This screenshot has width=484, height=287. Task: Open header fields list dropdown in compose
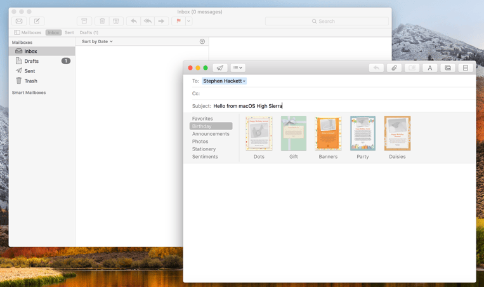pyautogui.click(x=238, y=68)
